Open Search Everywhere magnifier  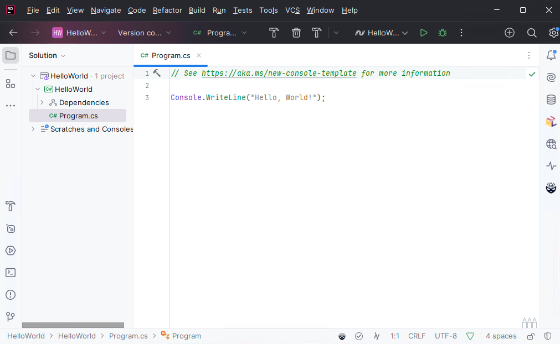click(x=532, y=33)
